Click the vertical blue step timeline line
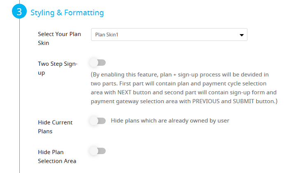The height and width of the screenshot is (173, 288). point(19,95)
